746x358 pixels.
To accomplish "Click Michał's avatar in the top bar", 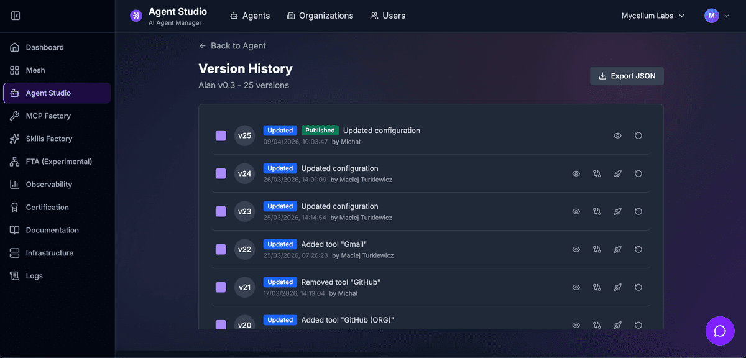I will pyautogui.click(x=711, y=16).
